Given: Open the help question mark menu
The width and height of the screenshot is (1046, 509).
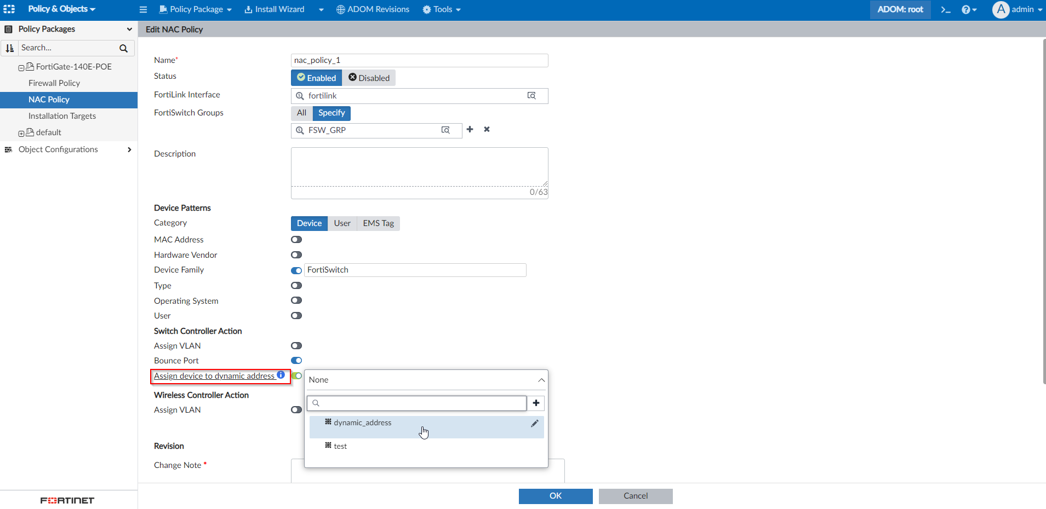Looking at the screenshot, I should [969, 9].
